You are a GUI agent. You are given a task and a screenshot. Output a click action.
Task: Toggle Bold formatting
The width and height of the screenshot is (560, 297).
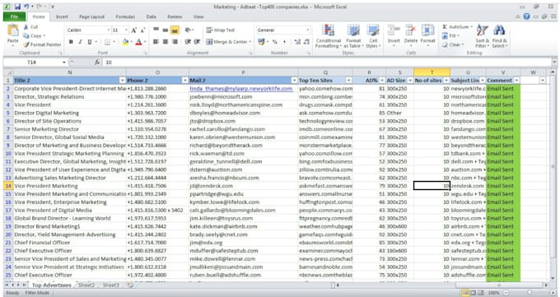pyautogui.click(x=71, y=42)
